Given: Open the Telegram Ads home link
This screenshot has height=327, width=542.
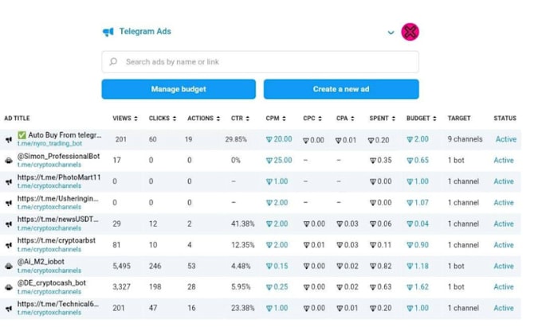Looking at the screenshot, I should [145, 31].
